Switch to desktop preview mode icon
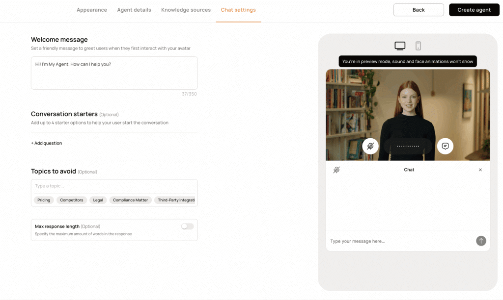 point(400,46)
